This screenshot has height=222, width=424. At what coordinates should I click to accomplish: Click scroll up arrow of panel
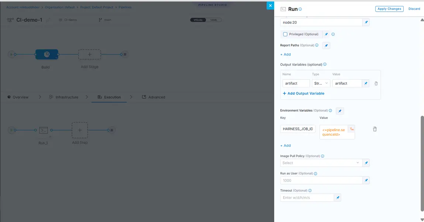(422, 20)
